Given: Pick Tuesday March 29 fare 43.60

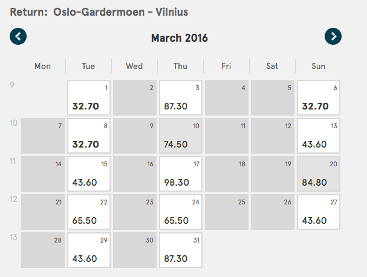Looking at the screenshot, I should 89,250.
